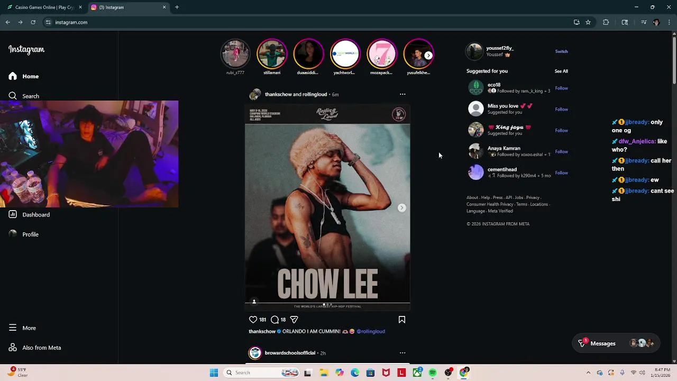Open File Explorer from the taskbar
Image resolution: width=677 pixels, height=381 pixels.
324,373
